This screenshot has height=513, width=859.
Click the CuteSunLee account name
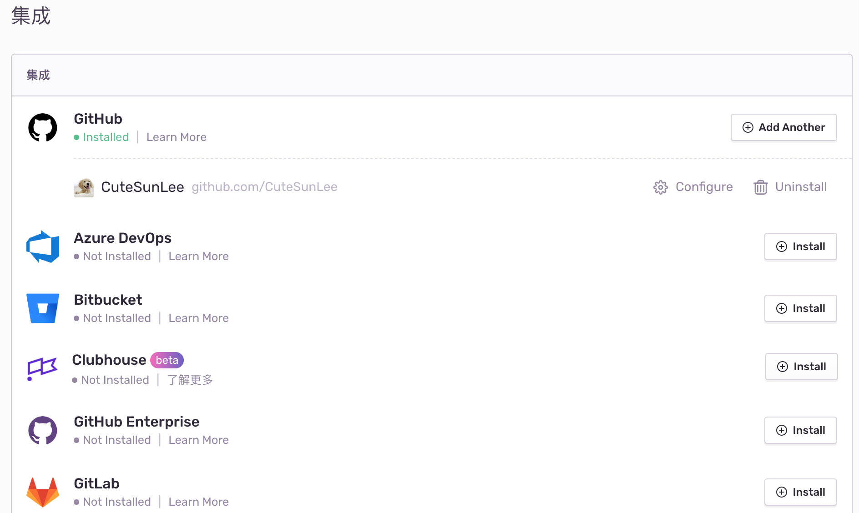pos(142,187)
